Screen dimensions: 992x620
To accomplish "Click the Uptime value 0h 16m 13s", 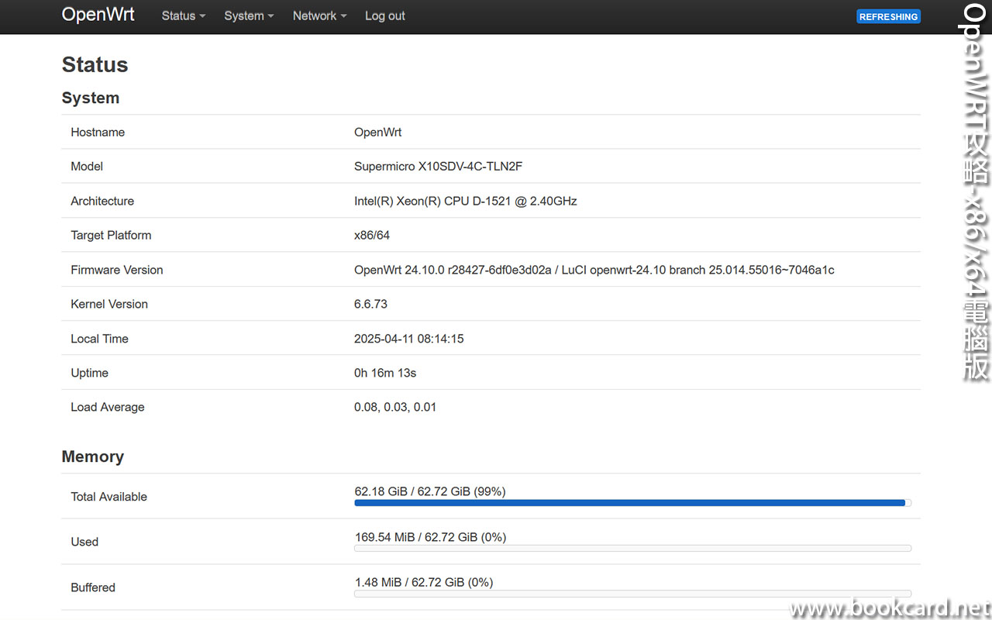I will (x=385, y=373).
